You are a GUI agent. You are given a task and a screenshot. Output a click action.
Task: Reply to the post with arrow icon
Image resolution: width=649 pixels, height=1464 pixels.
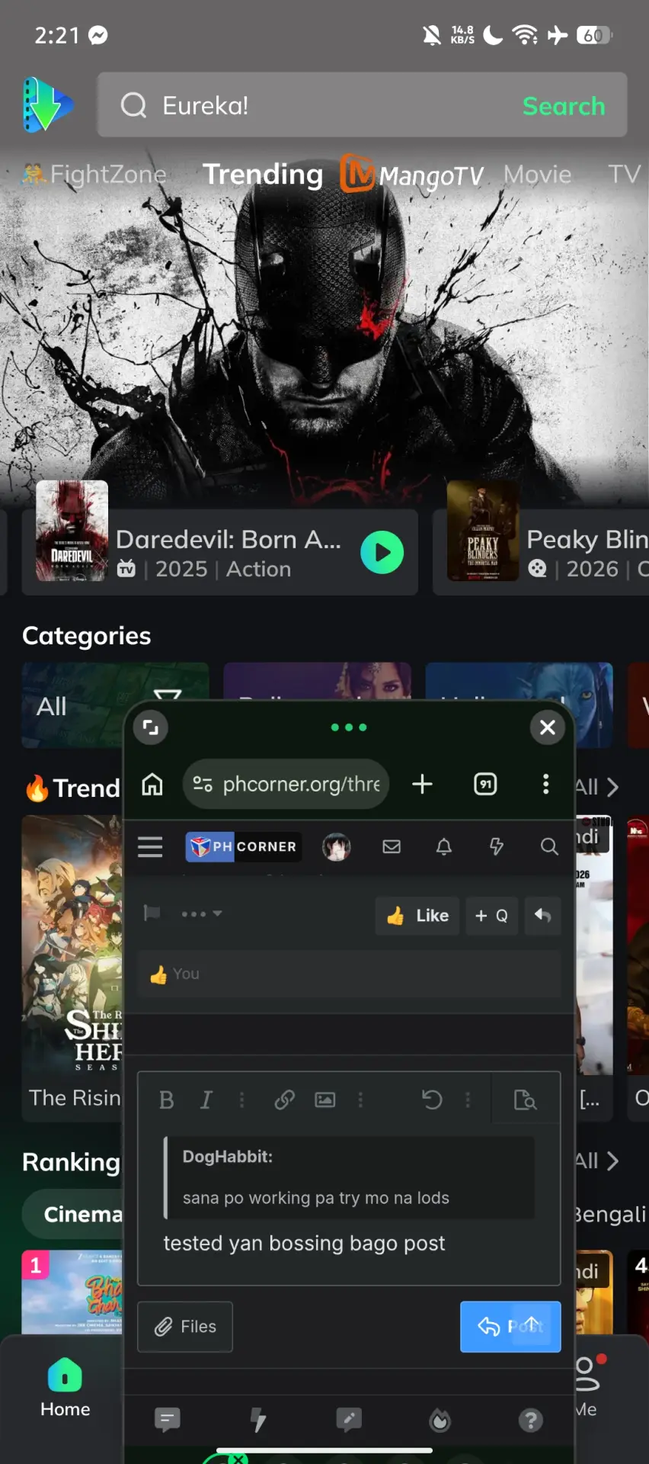pyautogui.click(x=542, y=916)
